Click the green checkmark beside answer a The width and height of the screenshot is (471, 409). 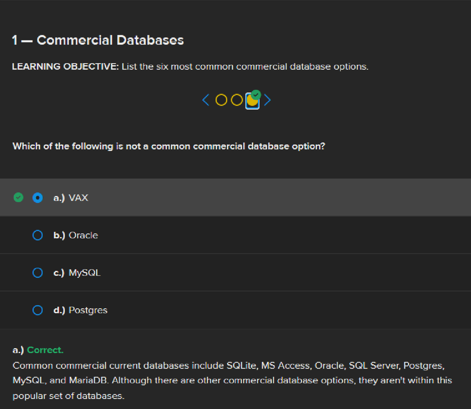(x=18, y=198)
